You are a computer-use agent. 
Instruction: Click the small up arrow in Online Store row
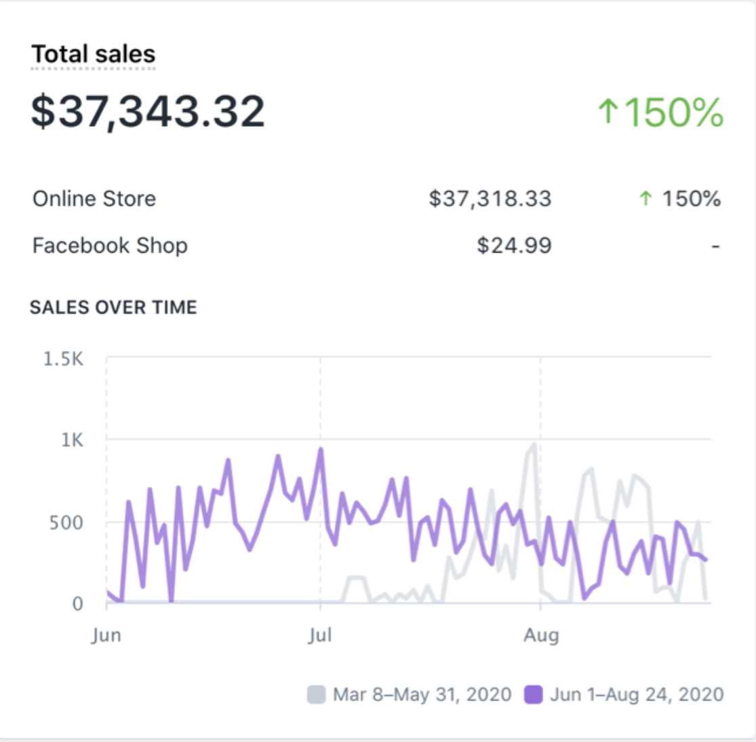(645, 199)
